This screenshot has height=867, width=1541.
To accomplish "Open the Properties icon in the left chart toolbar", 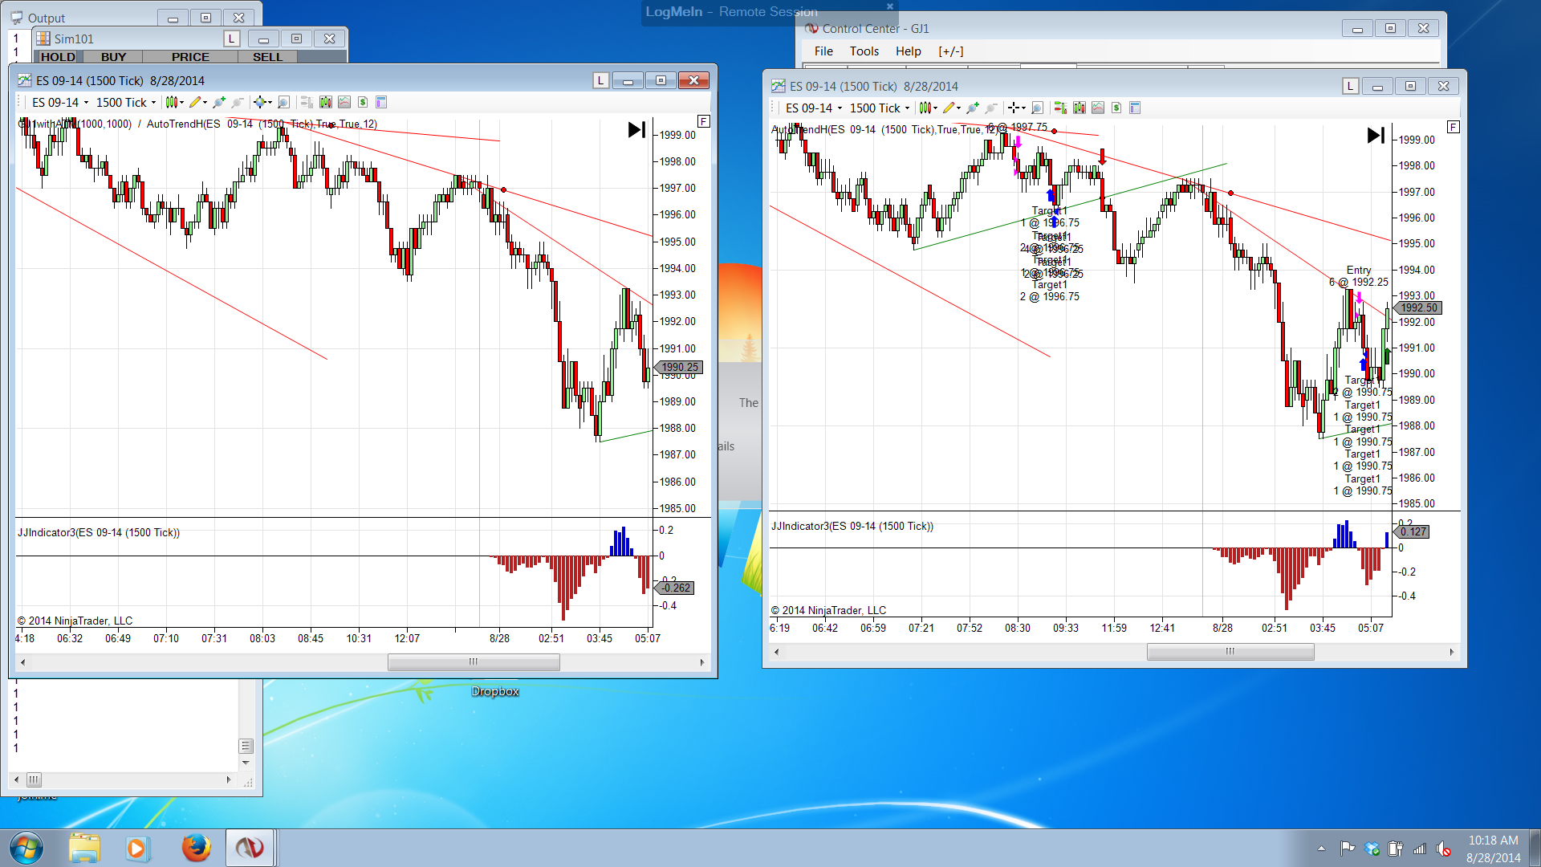I will tap(381, 102).
